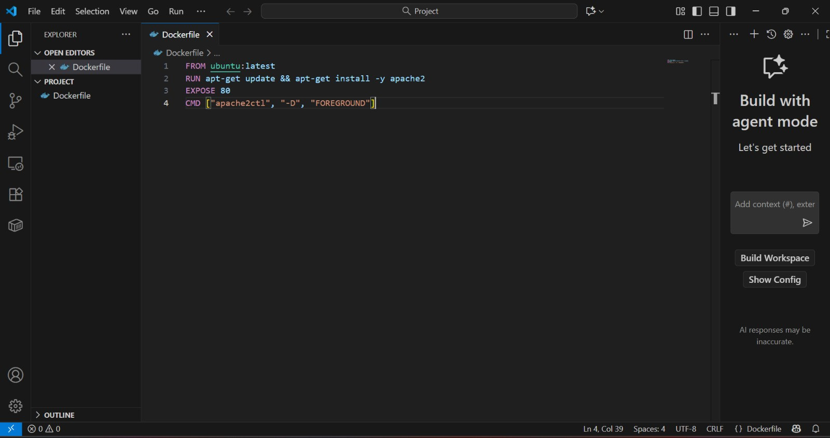The width and height of the screenshot is (830, 438).
Task: Open chat panel right More Actions ellipsis
Action: tap(805, 34)
